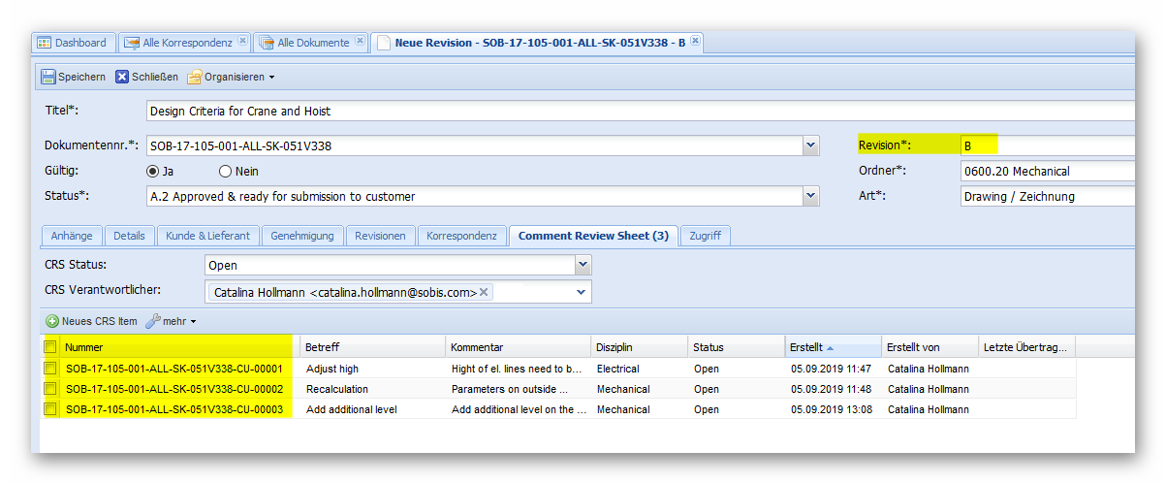Click the green Neues CRS Item icon
1166x484 pixels.
coord(52,321)
